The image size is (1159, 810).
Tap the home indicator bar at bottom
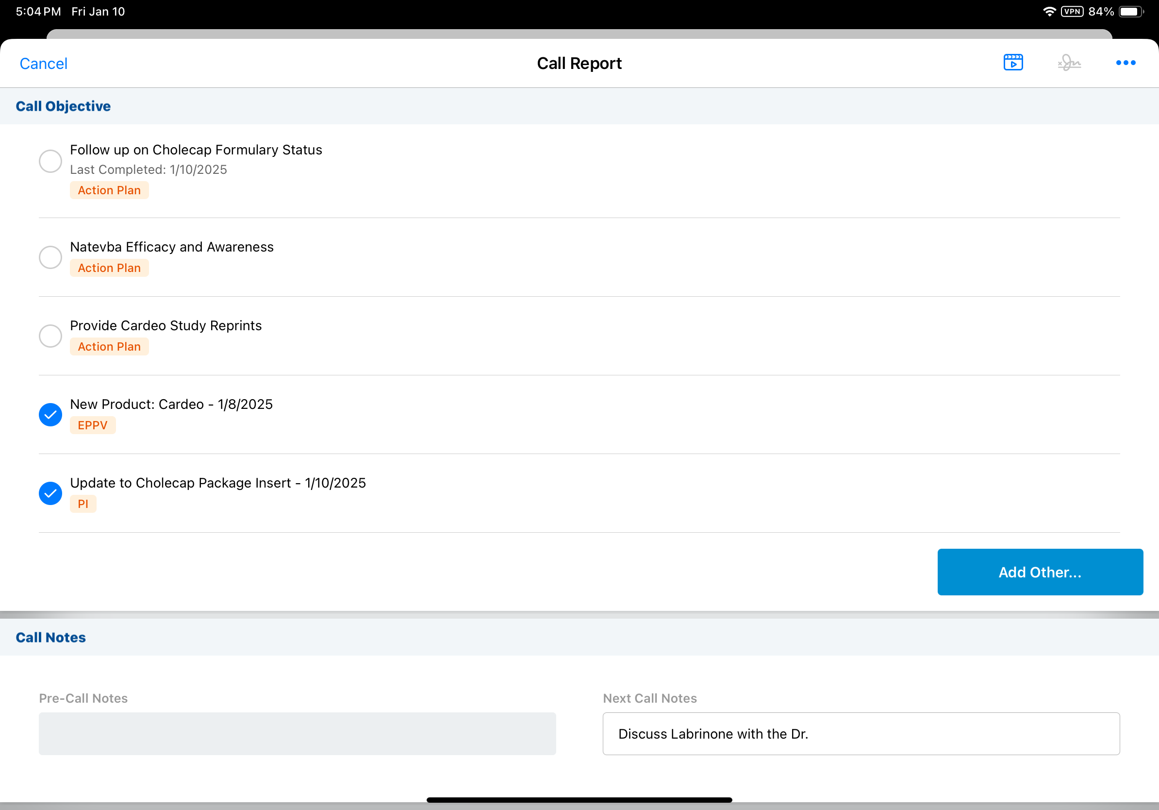coord(579,800)
